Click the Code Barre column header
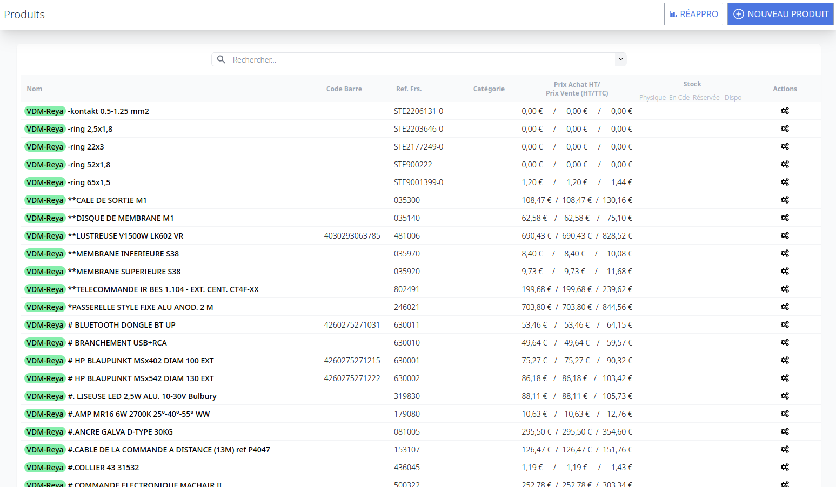Screen dimensions: 836x487 (344, 89)
